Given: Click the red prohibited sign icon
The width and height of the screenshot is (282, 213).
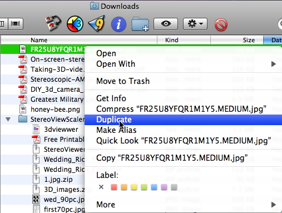Looking at the screenshot, I should tap(221, 24).
